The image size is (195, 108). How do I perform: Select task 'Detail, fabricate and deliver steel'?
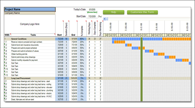coord(22,99)
